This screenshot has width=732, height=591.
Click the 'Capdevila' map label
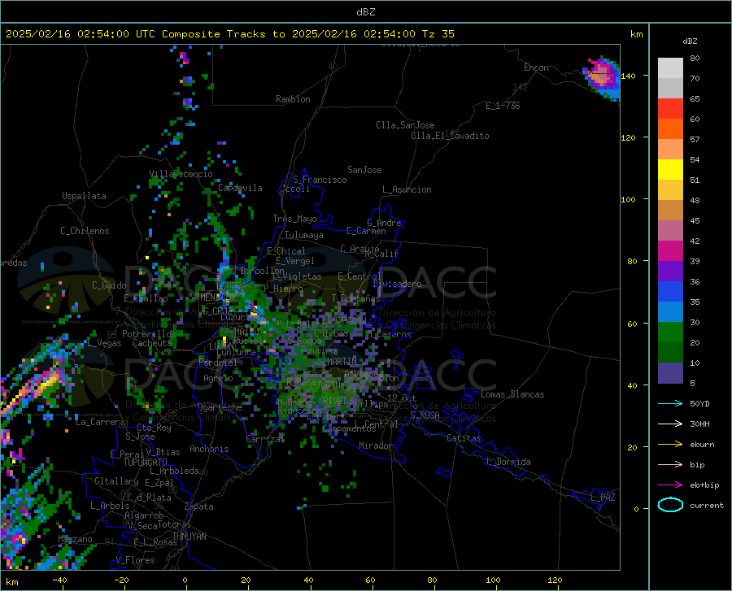pos(240,188)
